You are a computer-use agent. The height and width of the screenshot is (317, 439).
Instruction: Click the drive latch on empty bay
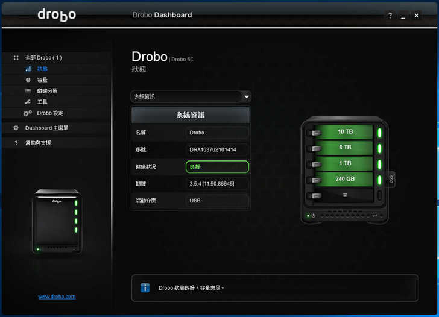(315, 196)
